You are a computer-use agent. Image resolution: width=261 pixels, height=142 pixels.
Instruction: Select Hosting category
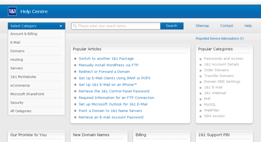(17, 59)
